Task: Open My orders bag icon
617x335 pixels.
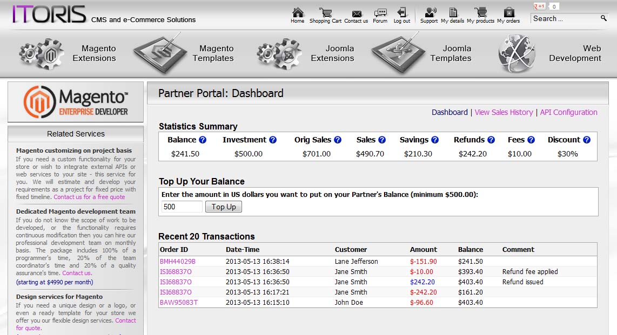Action: 509,12
